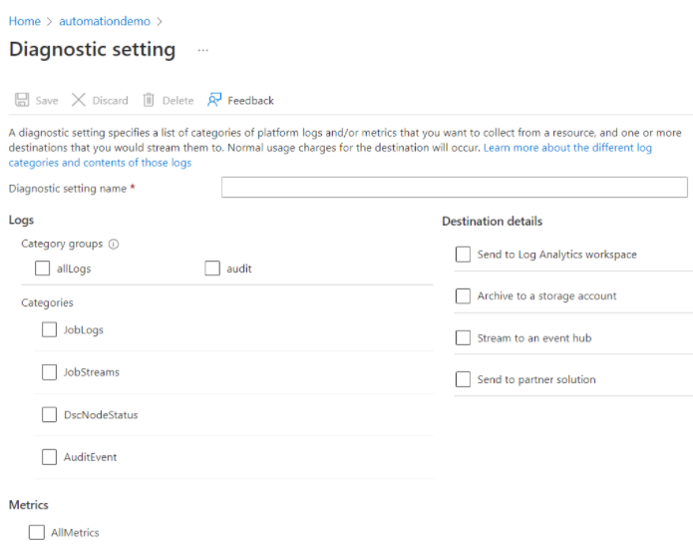
Task: Check the AuditEvent category box
Action: tap(50, 457)
